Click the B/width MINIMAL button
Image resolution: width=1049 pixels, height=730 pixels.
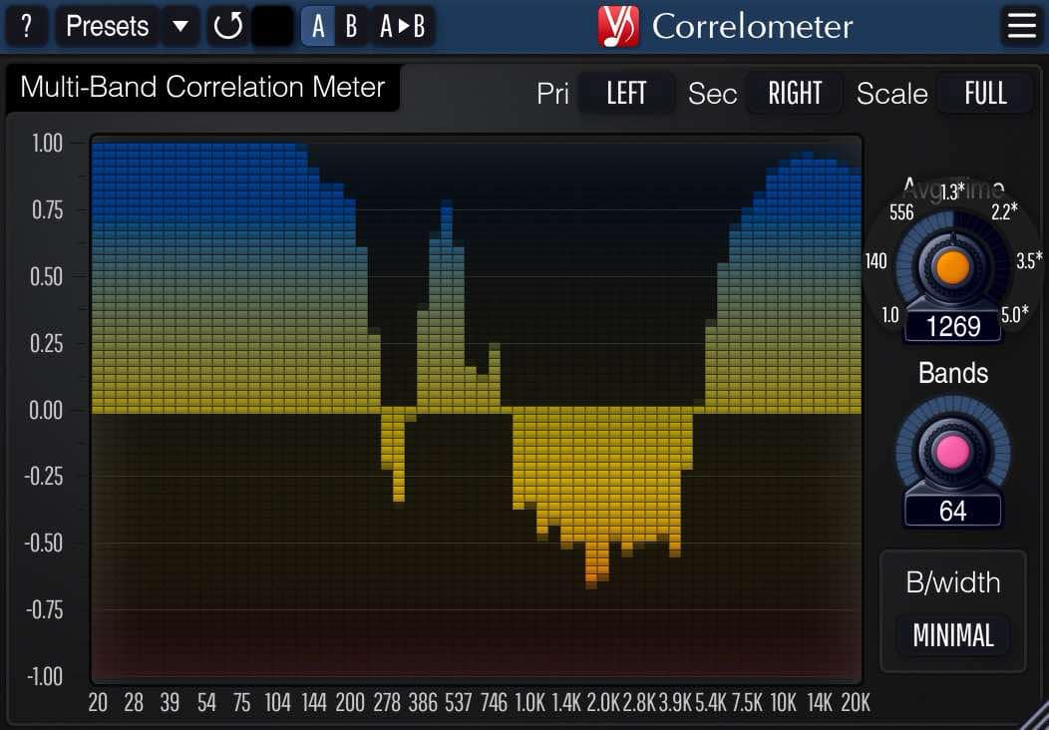953,635
